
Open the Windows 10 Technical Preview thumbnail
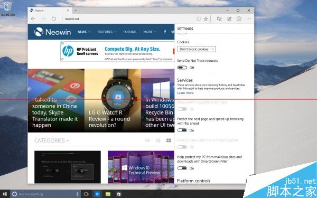click(141, 167)
